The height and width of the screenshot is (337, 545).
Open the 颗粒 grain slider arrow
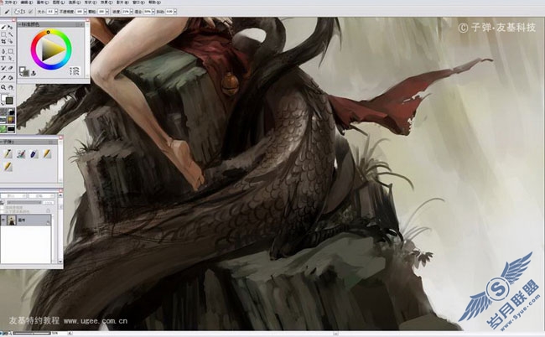coord(107,12)
